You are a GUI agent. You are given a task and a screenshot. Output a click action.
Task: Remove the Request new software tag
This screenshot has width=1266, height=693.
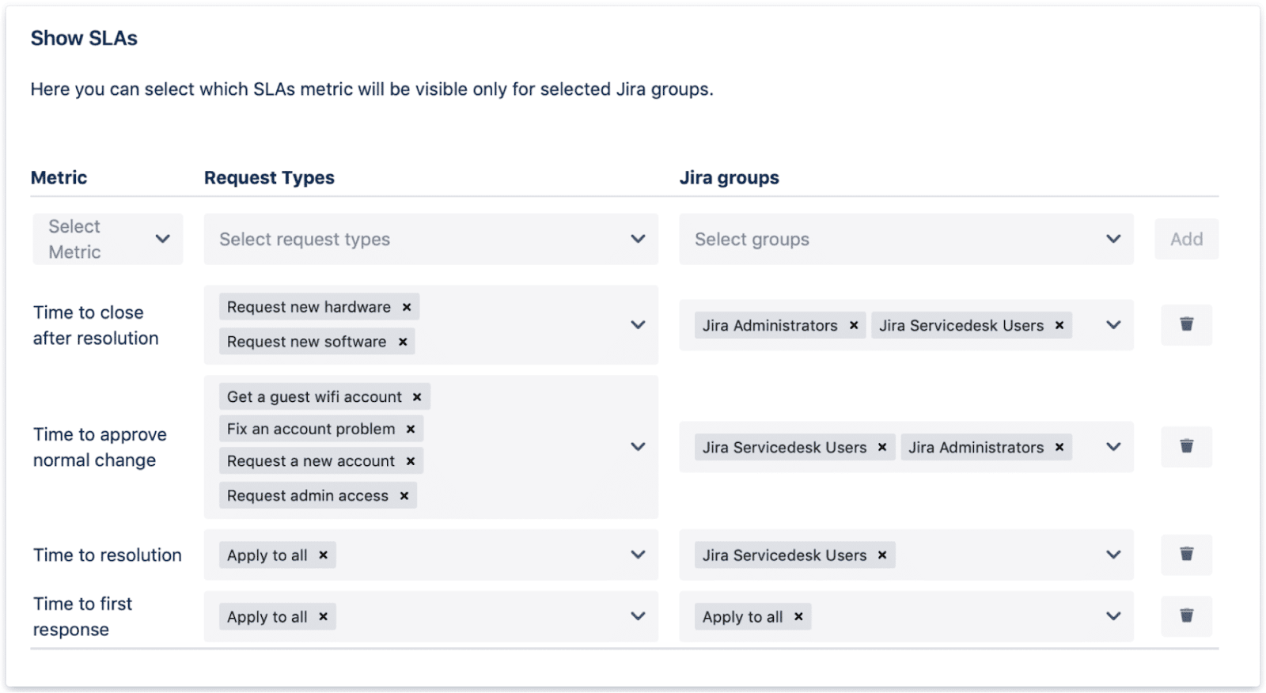pyautogui.click(x=403, y=342)
